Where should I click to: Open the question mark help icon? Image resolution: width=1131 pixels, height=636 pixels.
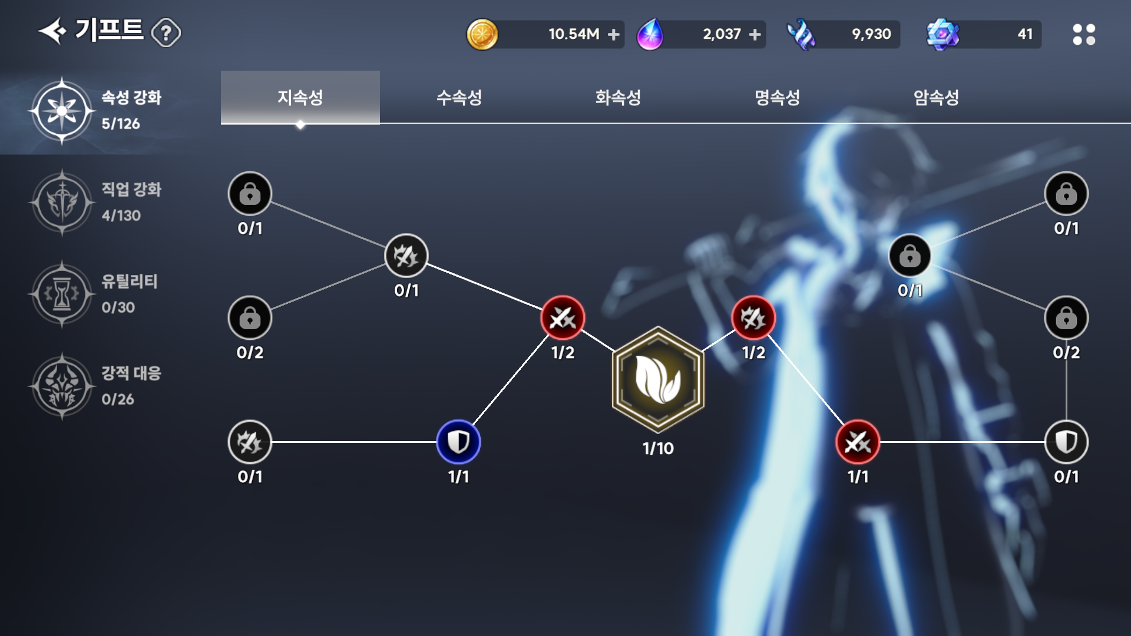[x=166, y=32]
